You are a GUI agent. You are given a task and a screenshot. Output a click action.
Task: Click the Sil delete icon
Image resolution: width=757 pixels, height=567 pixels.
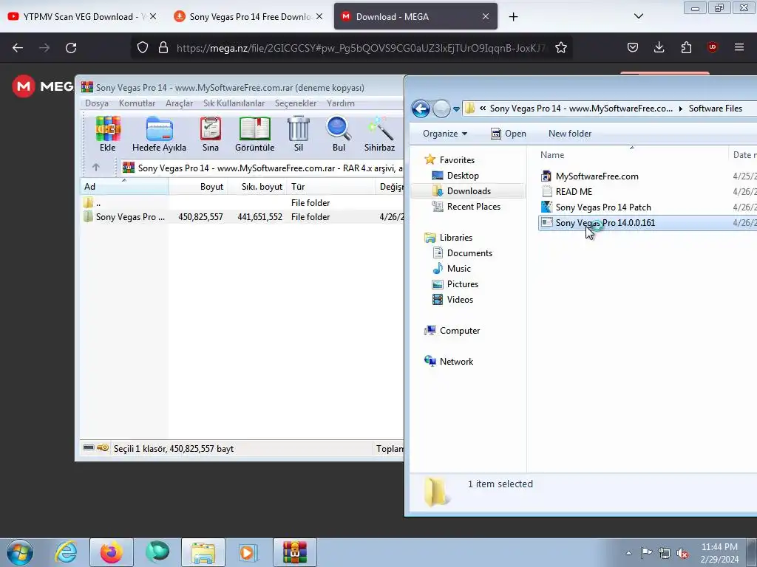pos(299,134)
